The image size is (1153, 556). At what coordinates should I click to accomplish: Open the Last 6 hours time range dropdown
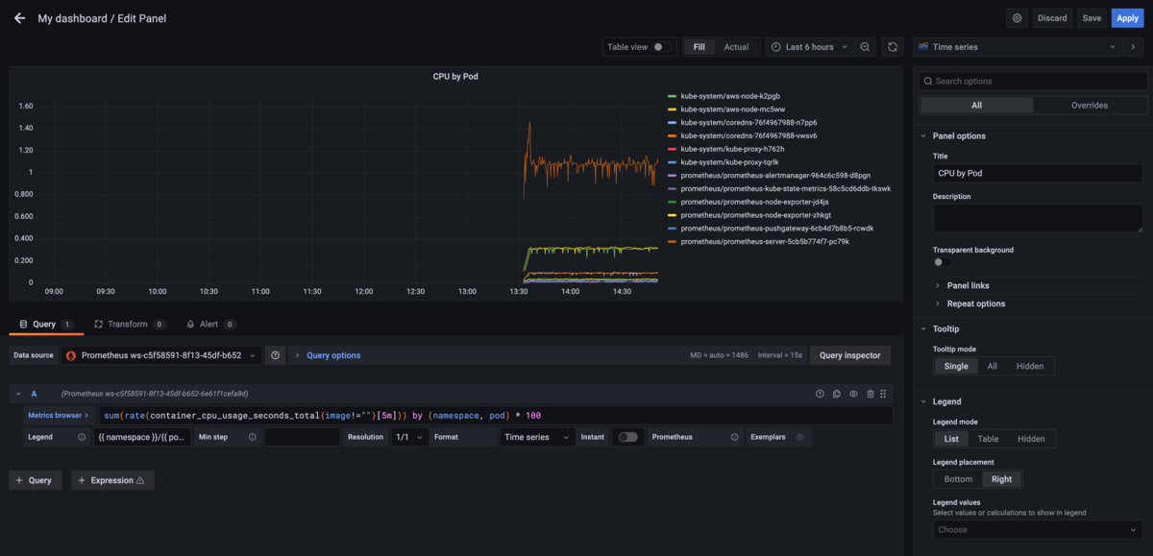(x=808, y=47)
